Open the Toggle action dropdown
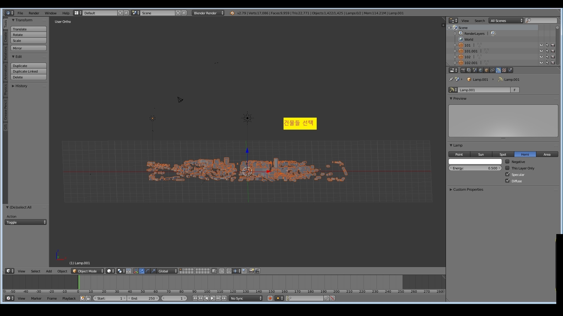The image size is (563, 316). (x=26, y=222)
